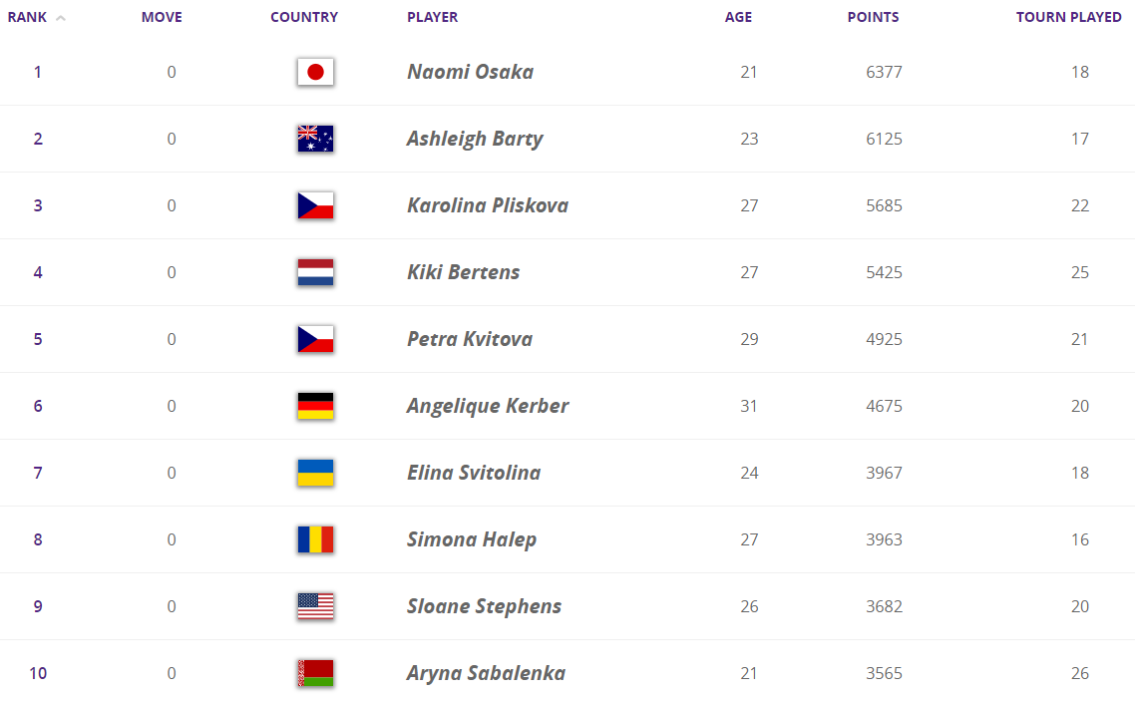The width and height of the screenshot is (1135, 701).
Task: Click the Belarus flag icon
Action: 315,673
